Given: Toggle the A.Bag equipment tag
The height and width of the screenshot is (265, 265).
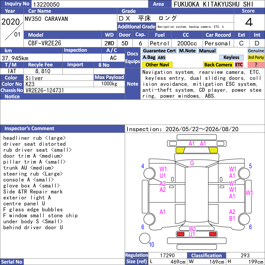Looking at the screenshot, I should pyautogui.click(x=149, y=58).
